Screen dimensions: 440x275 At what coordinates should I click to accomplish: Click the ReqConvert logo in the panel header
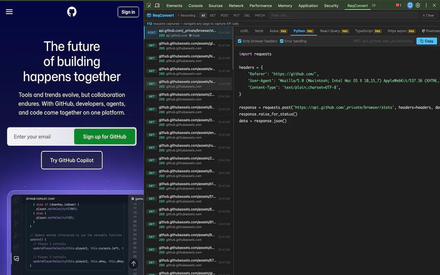pos(161,15)
